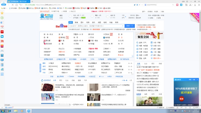Click the Baidu search input field
201x113 pixels.
coord(95,26)
